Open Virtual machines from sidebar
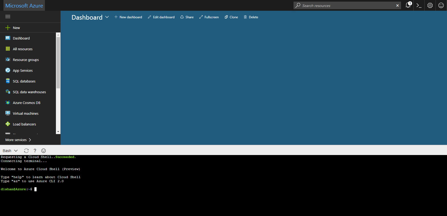447x216 pixels. click(26, 113)
